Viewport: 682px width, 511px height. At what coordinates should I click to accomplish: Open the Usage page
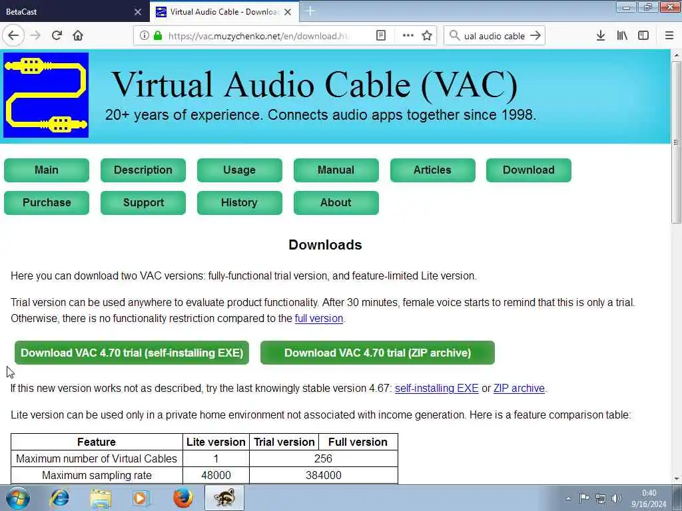240,170
